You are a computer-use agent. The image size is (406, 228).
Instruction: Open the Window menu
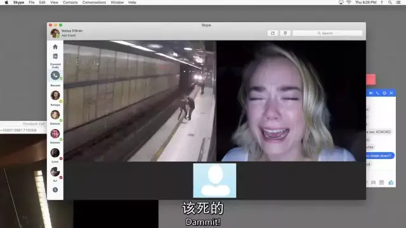[117, 3]
